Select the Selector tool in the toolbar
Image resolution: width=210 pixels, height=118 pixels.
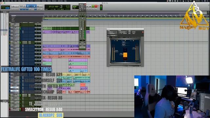click(31, 6)
